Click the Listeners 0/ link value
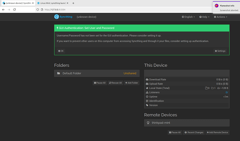 227,92
